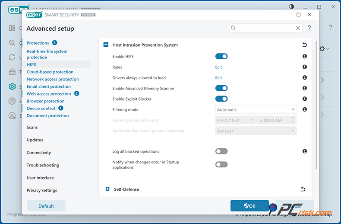The width and height of the screenshot is (341, 224).
Task: Click Overview dashboard icon in main window
Action: coord(12,28)
